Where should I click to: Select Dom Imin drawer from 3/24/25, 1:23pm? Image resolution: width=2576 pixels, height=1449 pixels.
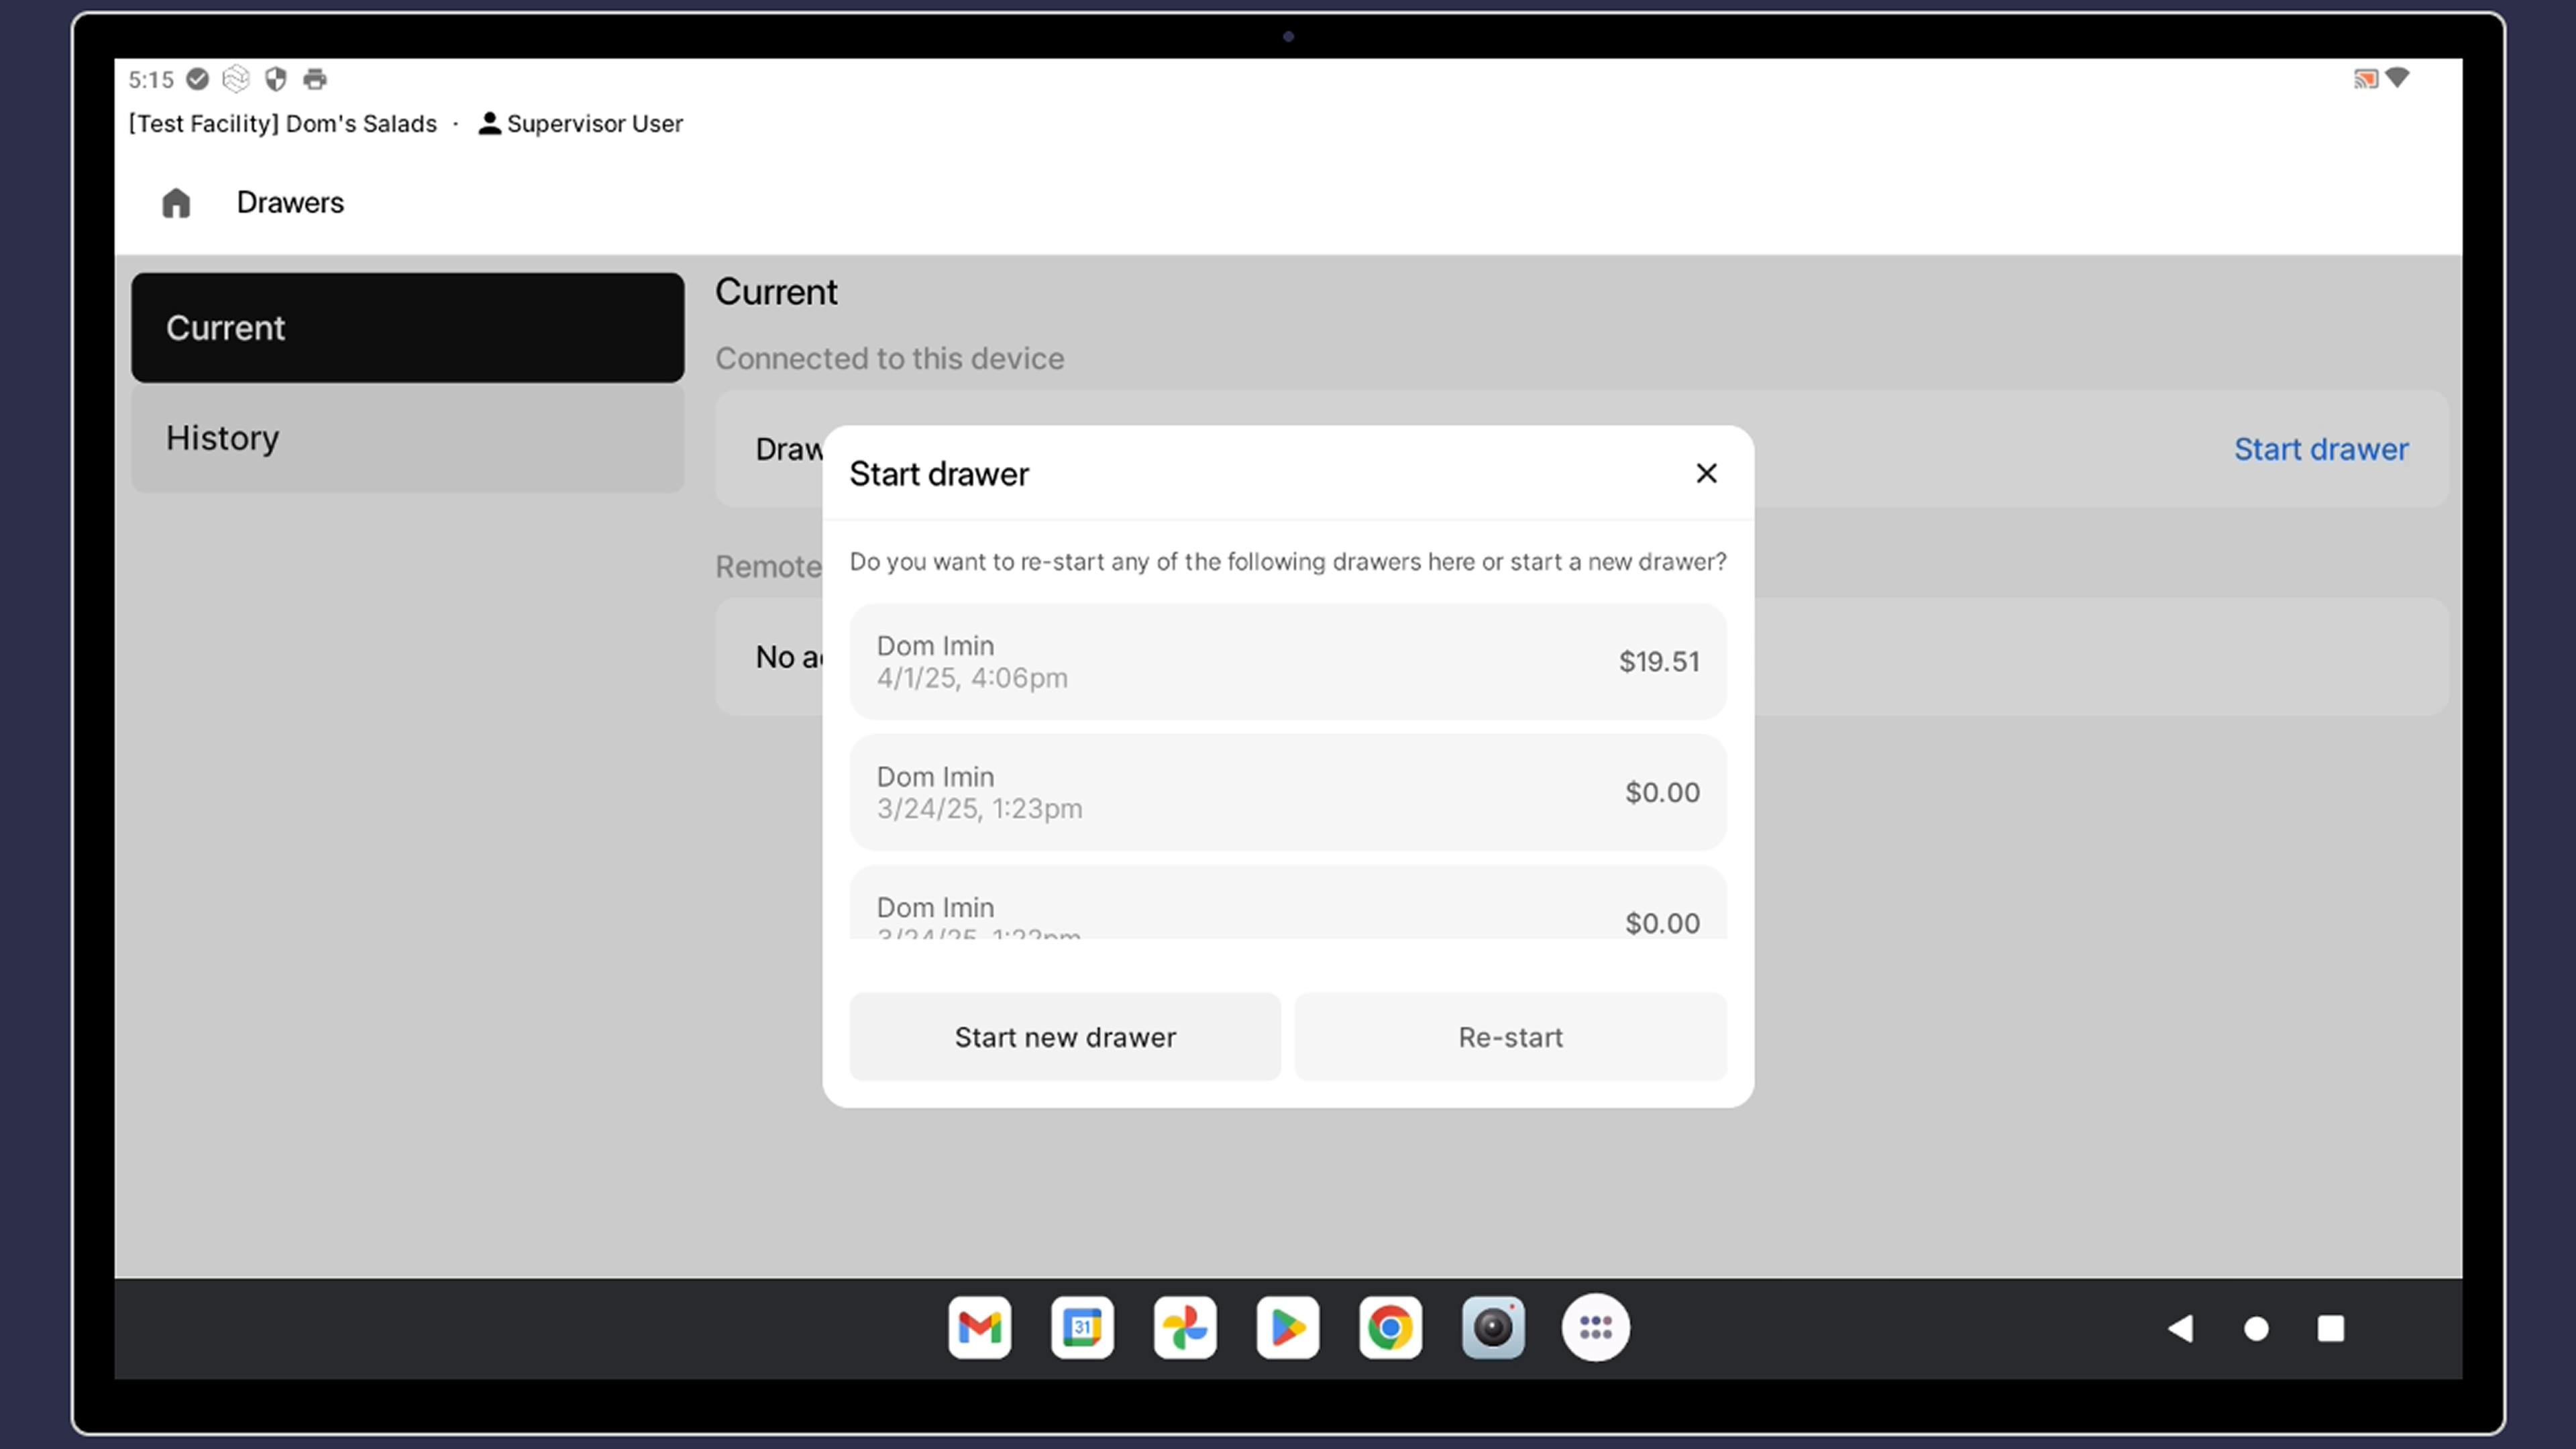pos(1288,792)
